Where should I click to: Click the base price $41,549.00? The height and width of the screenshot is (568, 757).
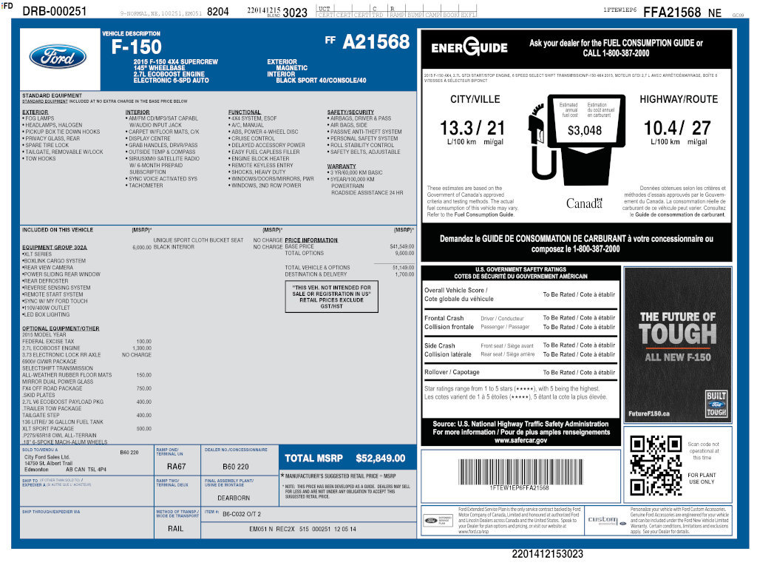401,246
